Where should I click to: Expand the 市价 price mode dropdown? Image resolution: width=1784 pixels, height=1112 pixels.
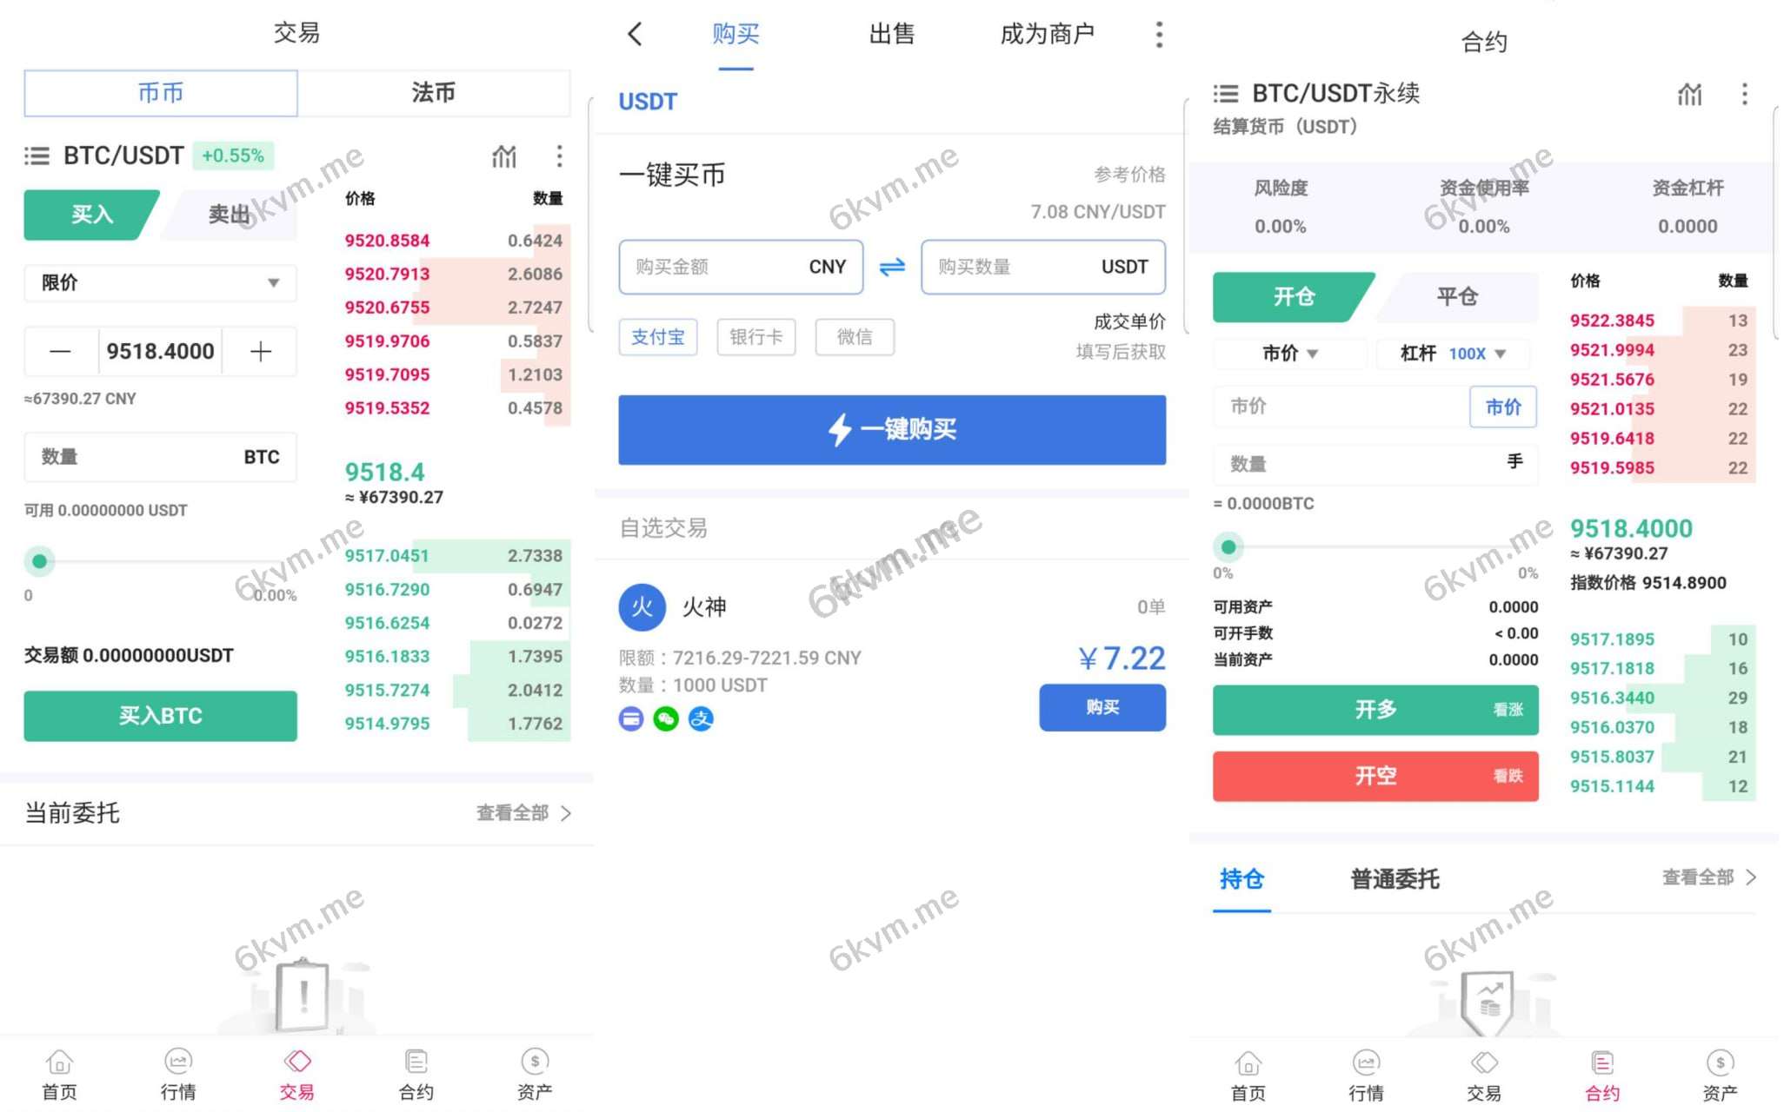[1289, 354]
